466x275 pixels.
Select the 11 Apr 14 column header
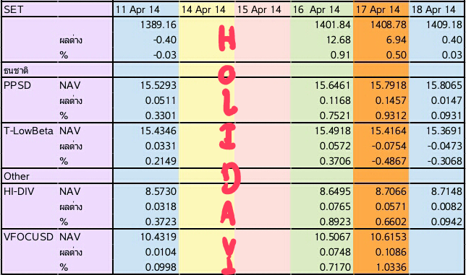[x=146, y=9]
